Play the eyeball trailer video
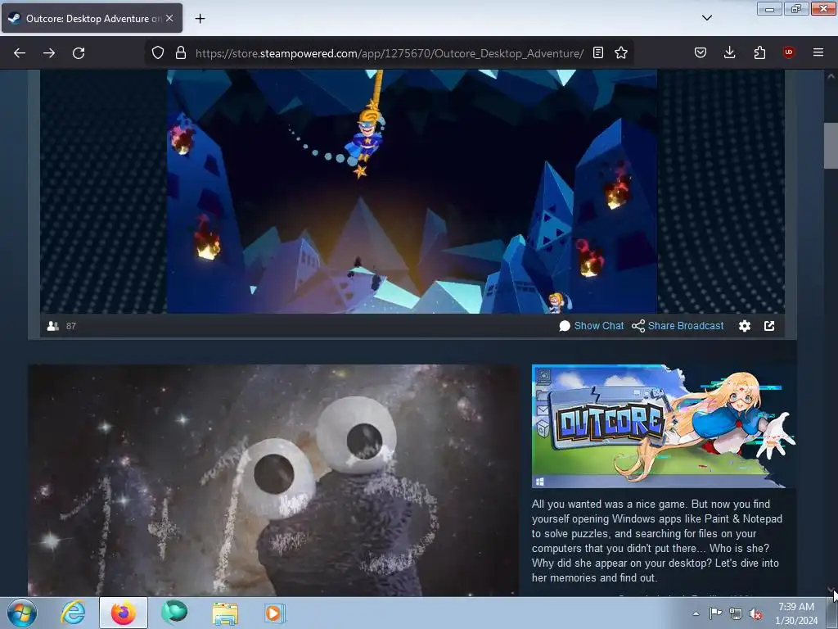Screen dimensions: 838x629 [x=273, y=480]
